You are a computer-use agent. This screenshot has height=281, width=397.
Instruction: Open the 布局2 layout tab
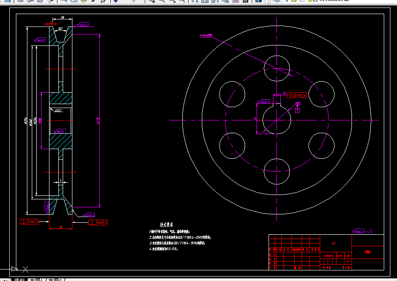55,280
